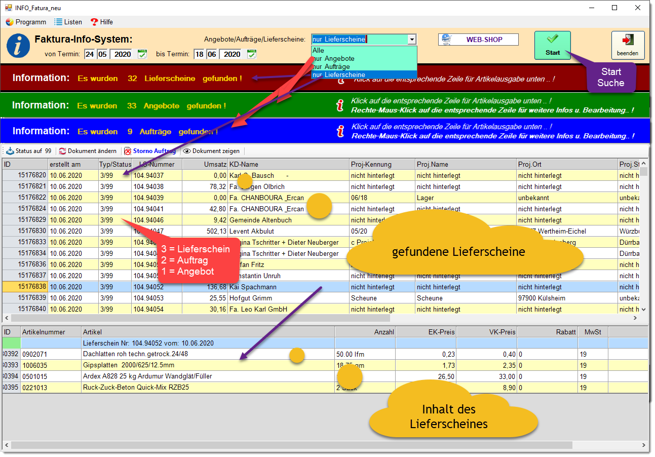Sort by 'Proj.Name' column header
Screen dimensions: 655x457
coord(466,164)
